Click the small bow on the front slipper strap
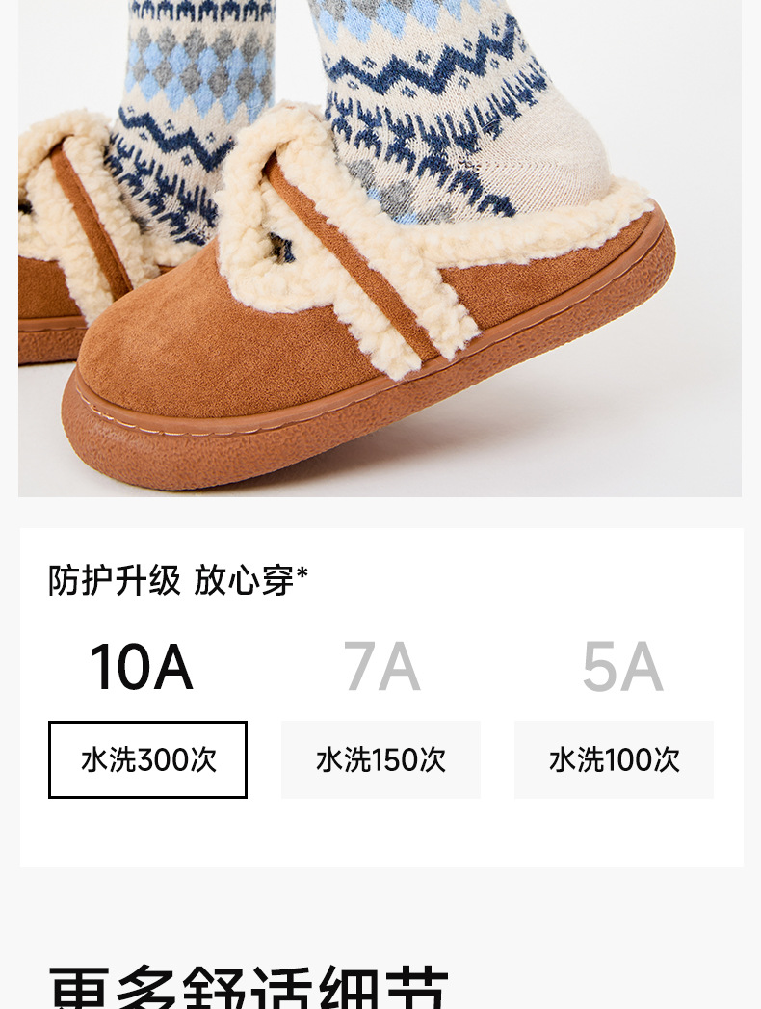 pos(281,248)
